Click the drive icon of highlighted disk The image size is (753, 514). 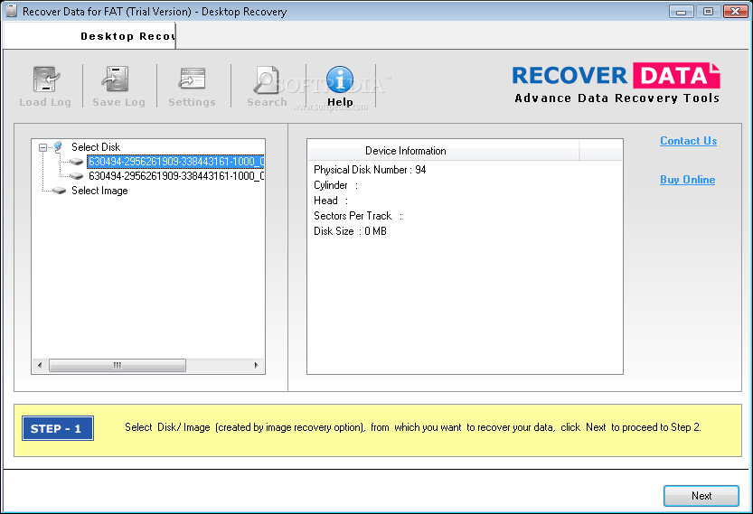pyautogui.click(x=76, y=162)
